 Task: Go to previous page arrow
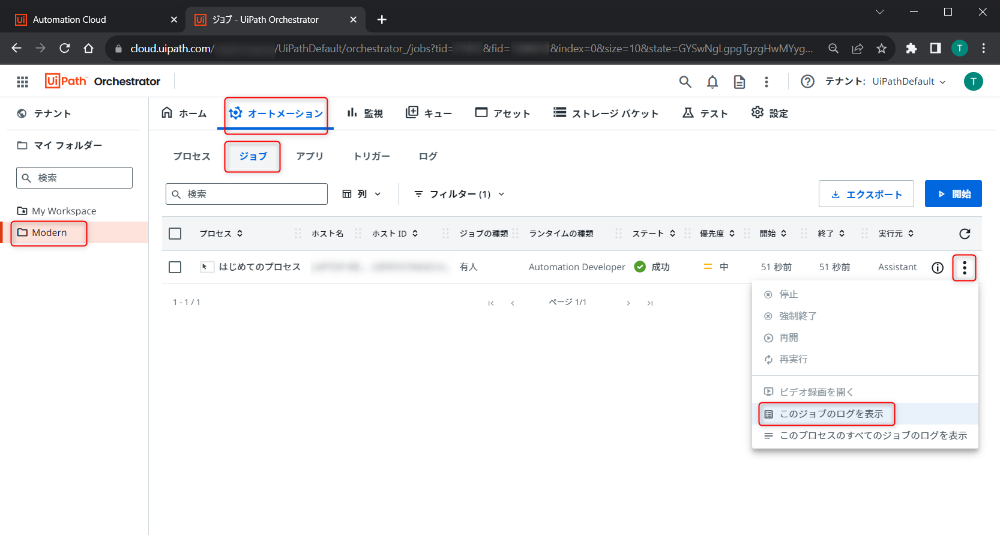(x=513, y=303)
